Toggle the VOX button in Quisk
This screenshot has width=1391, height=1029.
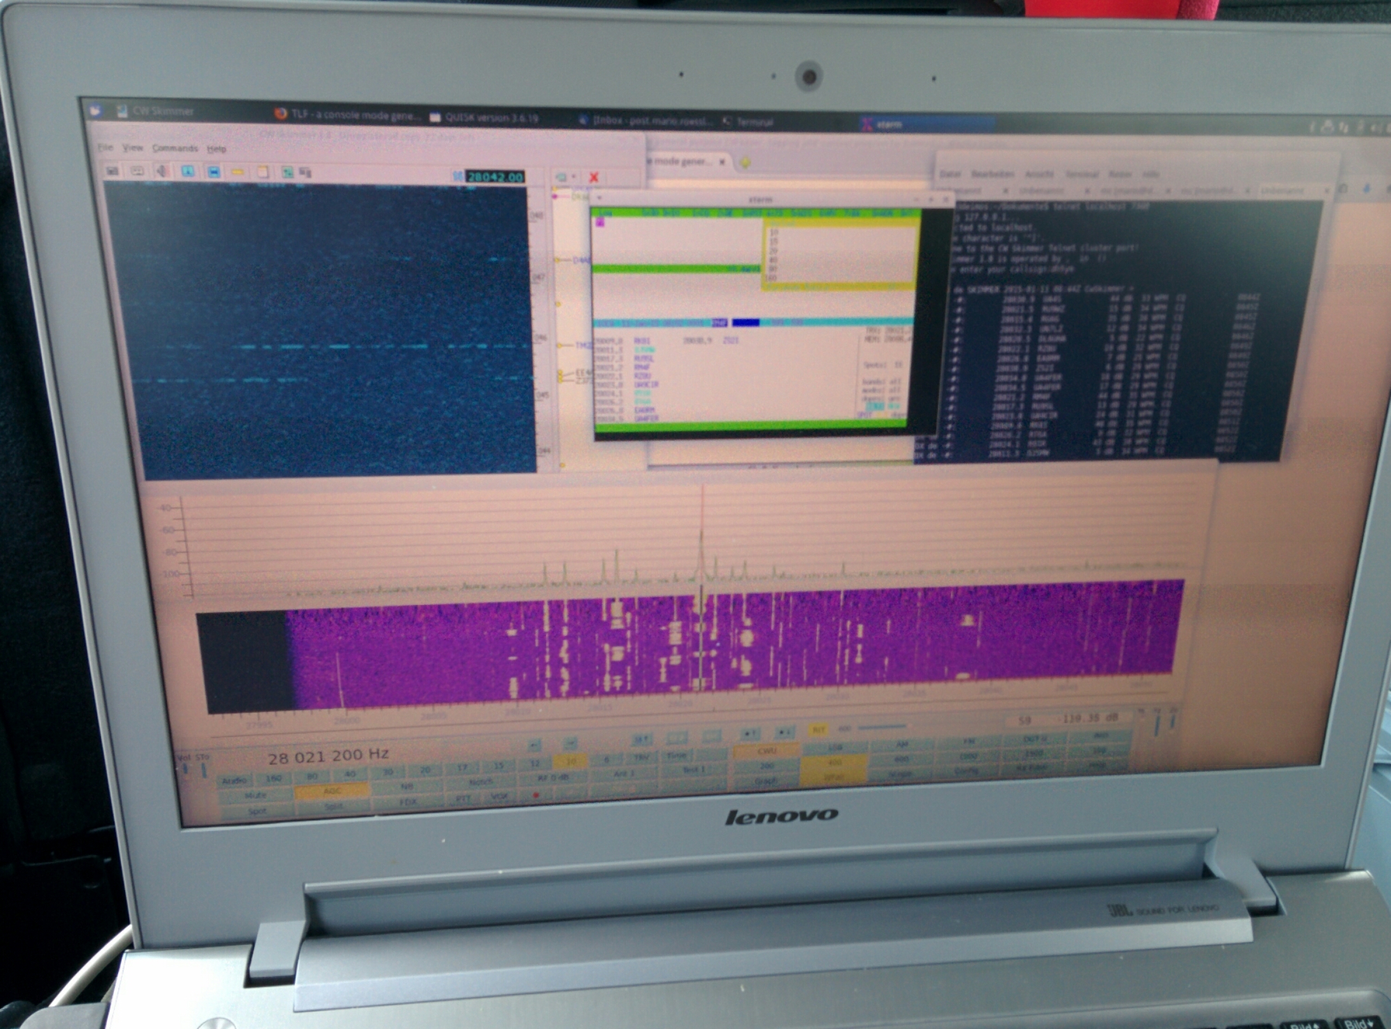(x=499, y=797)
